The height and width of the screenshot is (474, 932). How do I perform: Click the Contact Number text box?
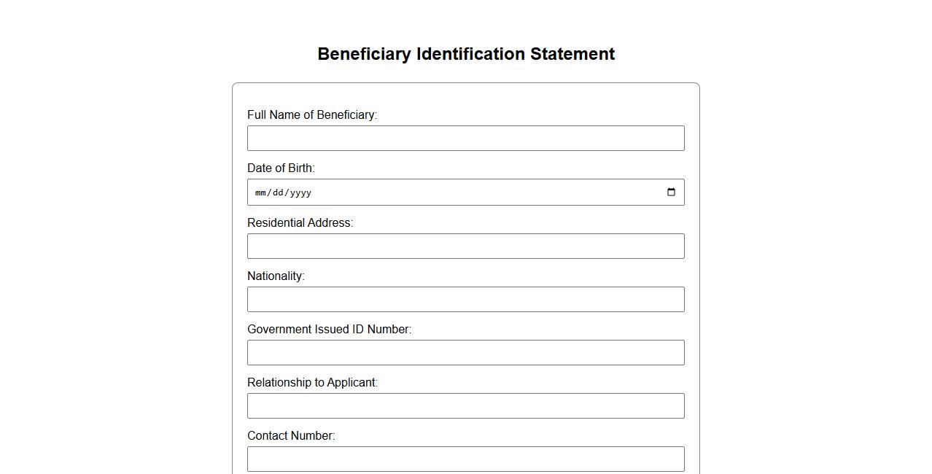tap(465, 459)
